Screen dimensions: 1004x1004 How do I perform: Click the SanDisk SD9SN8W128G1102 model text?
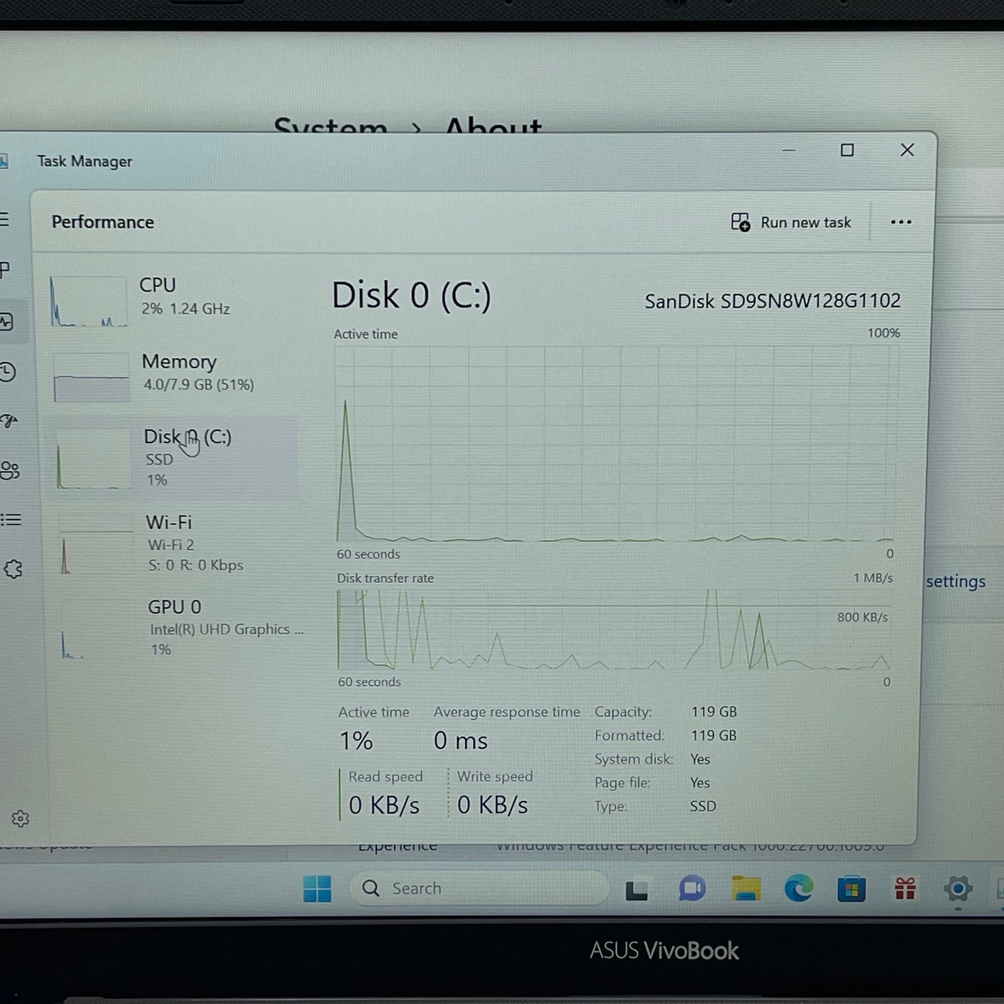pos(773,301)
